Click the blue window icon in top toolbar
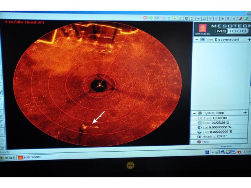251x188 pixels. [157, 18]
